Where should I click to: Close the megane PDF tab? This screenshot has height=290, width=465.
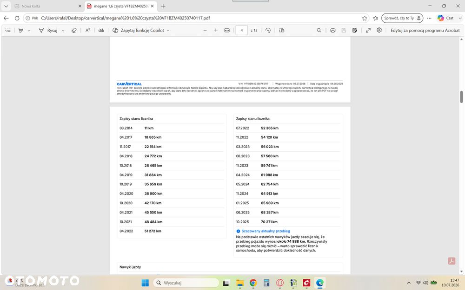click(x=153, y=6)
